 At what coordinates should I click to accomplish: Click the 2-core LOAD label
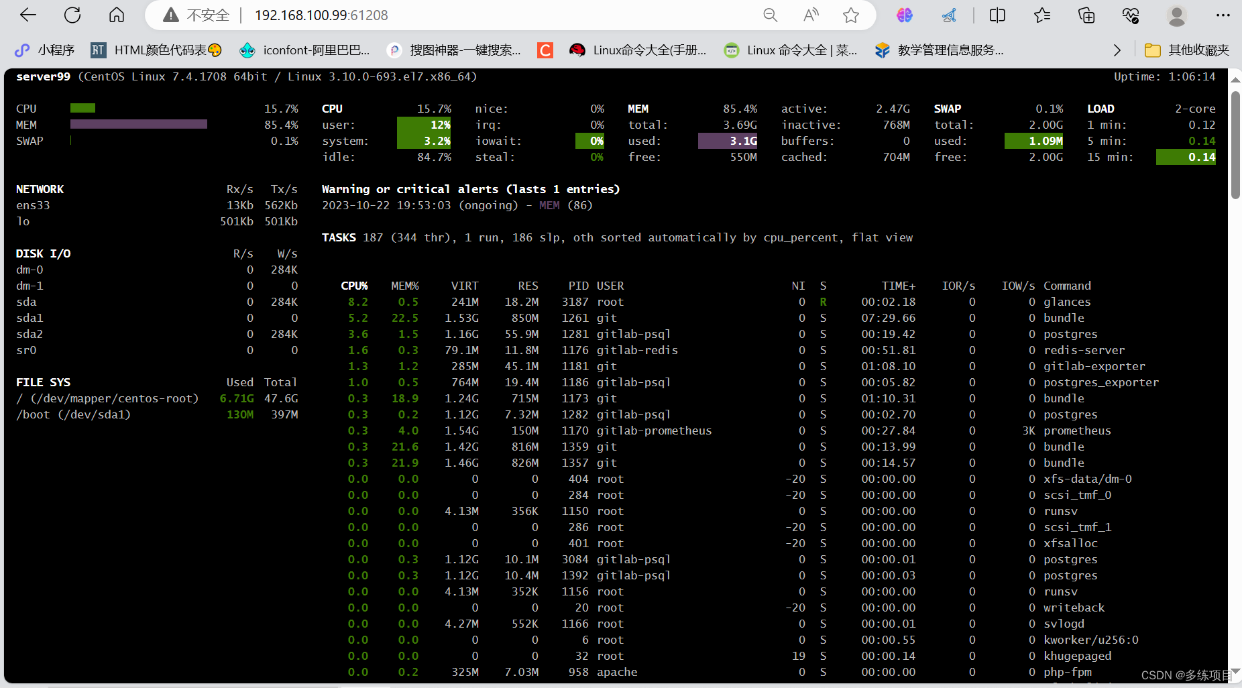click(x=1195, y=109)
